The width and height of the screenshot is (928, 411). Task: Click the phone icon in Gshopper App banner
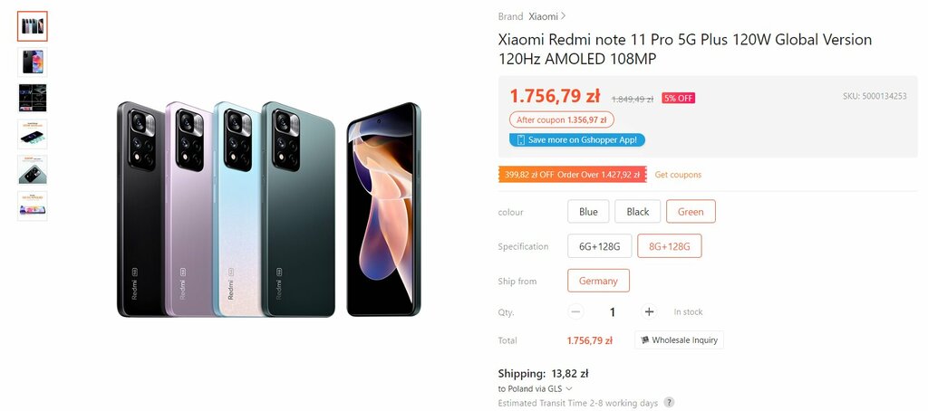(x=520, y=140)
